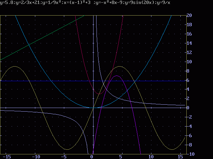Click the x-axis label 10
The image size is (213, 159).
pos(151,157)
